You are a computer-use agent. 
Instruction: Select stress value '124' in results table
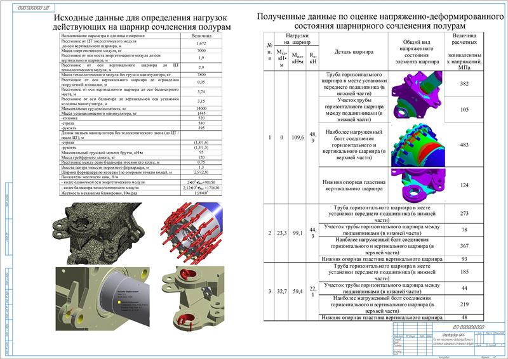click(464, 185)
